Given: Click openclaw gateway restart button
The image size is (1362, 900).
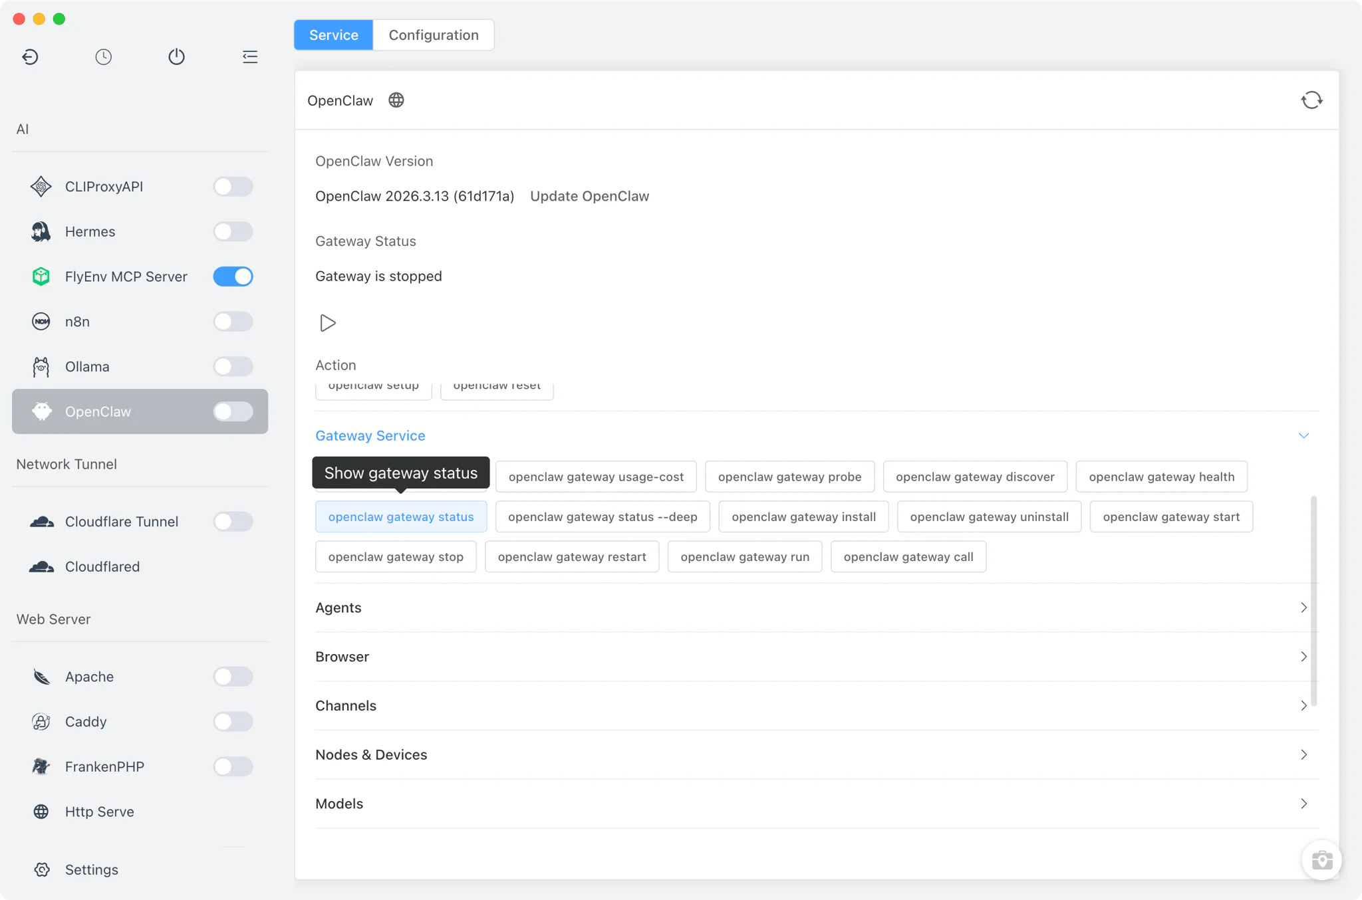Looking at the screenshot, I should (x=572, y=556).
